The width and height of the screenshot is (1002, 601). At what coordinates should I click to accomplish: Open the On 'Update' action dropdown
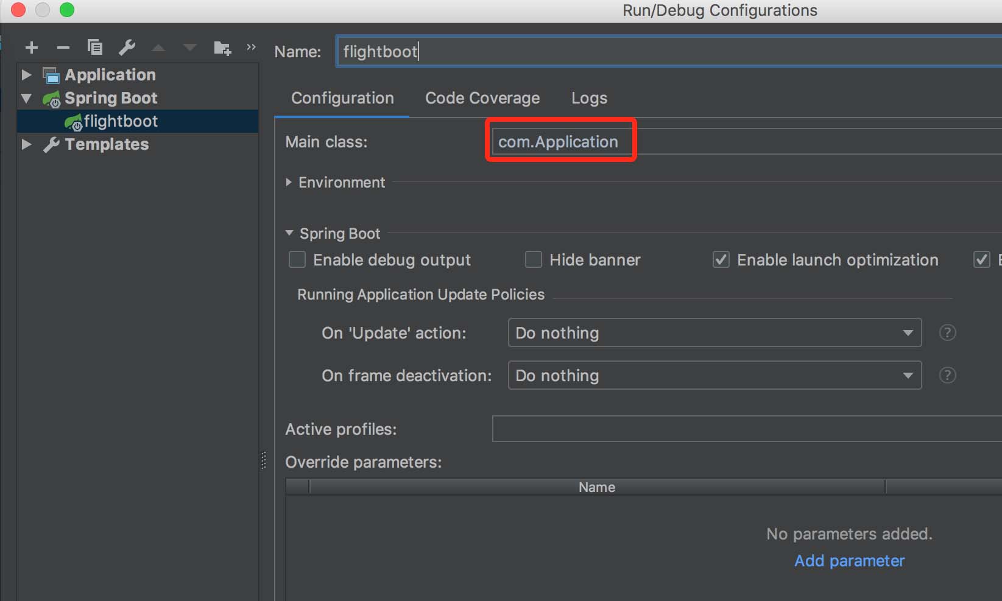click(714, 332)
